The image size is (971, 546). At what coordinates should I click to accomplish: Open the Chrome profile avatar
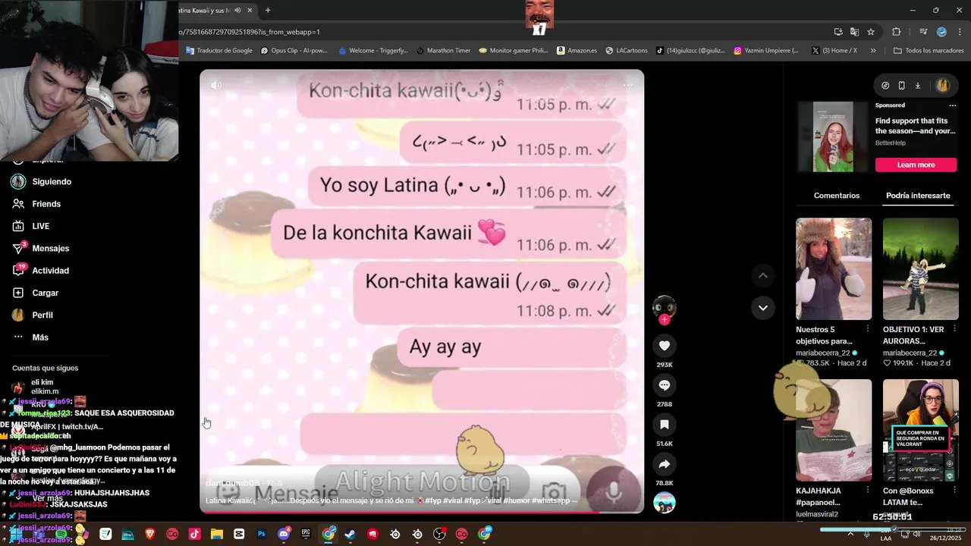tap(941, 32)
